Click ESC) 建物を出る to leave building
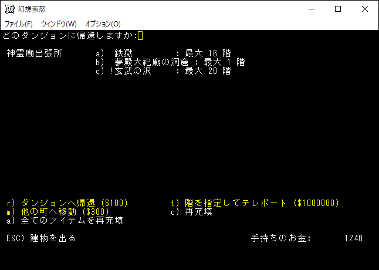This screenshot has width=379, height=270. [41, 238]
